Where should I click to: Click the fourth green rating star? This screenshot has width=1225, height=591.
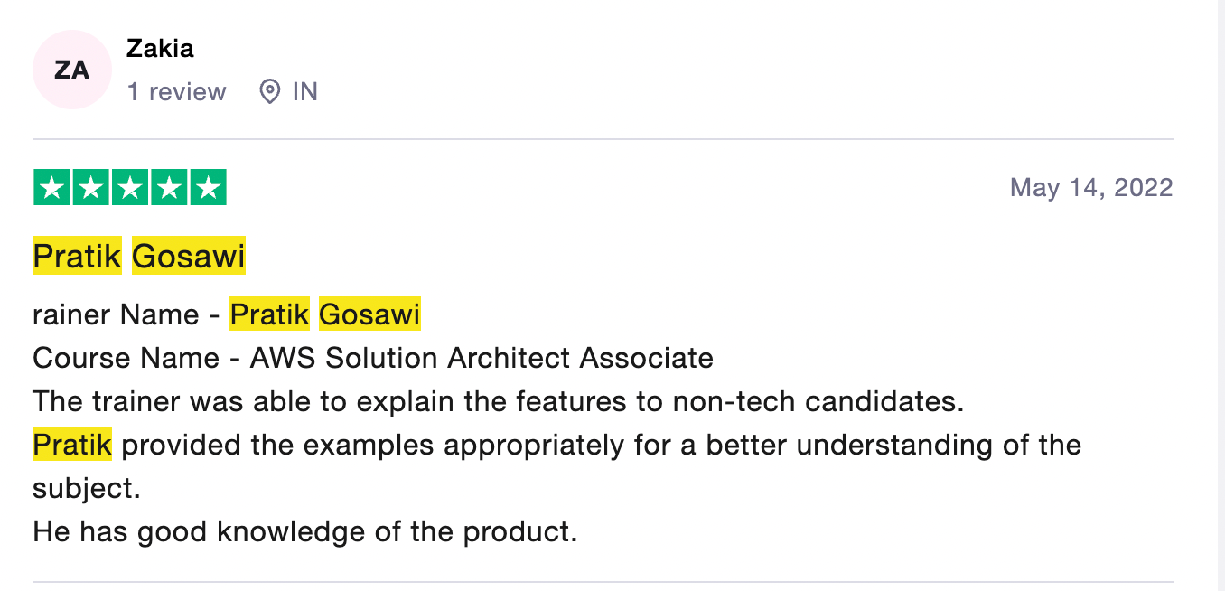pyautogui.click(x=169, y=188)
